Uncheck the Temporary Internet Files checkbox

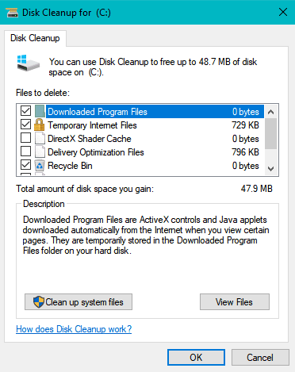(25, 125)
